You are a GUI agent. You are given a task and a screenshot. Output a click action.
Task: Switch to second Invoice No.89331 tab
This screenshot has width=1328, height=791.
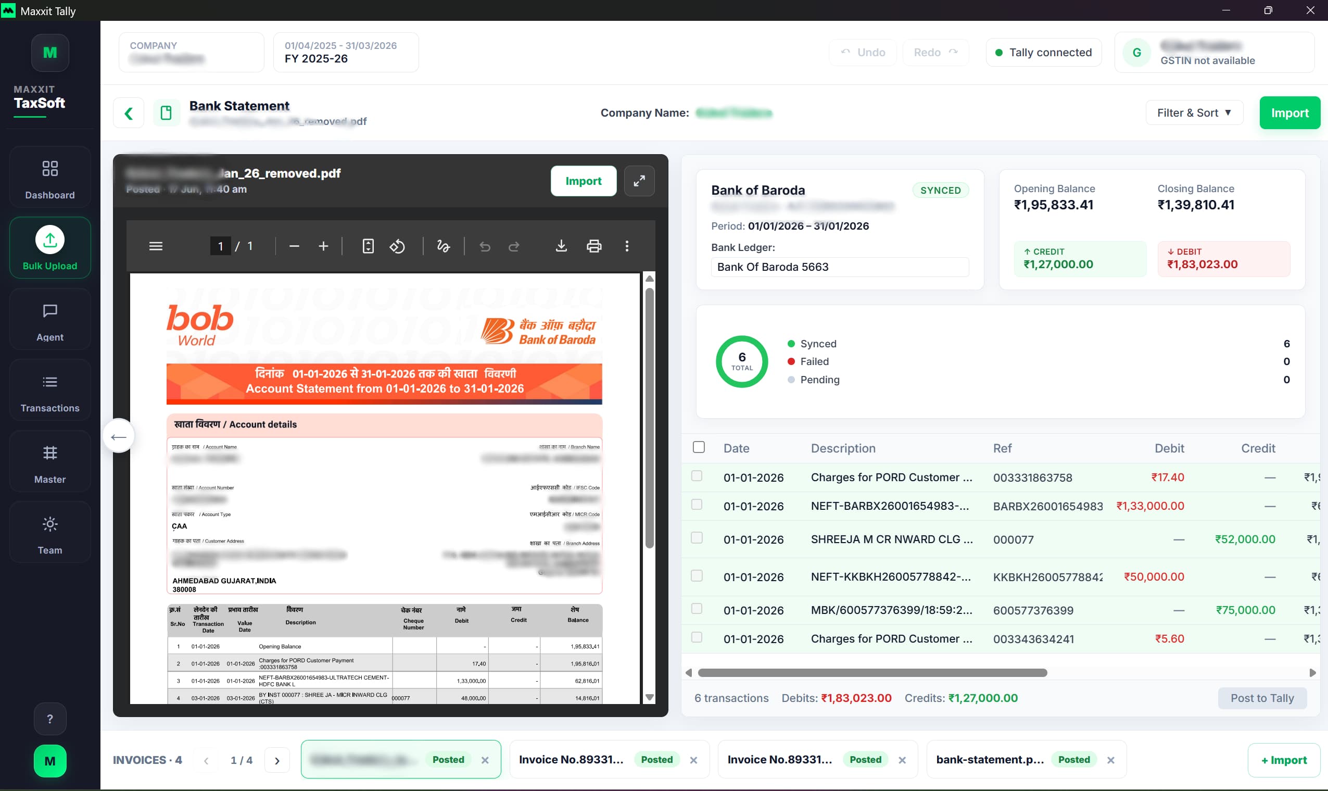pyautogui.click(x=610, y=760)
